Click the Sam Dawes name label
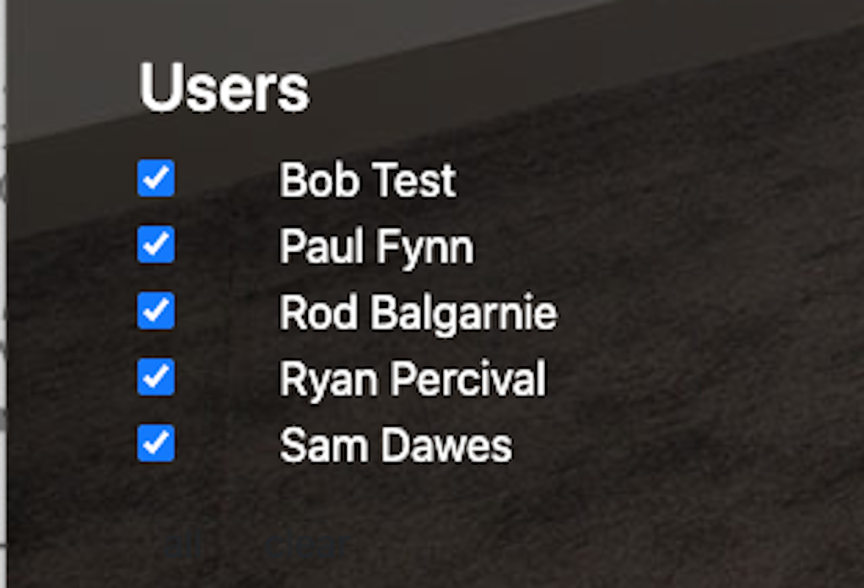Screen dimensions: 864x588 click(396, 445)
